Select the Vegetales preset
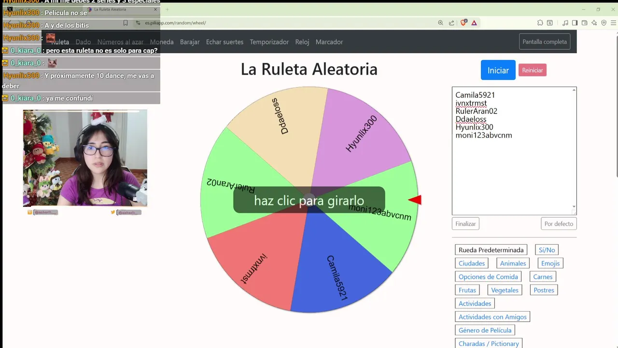Image resolution: width=618 pixels, height=348 pixels. pos(505,290)
